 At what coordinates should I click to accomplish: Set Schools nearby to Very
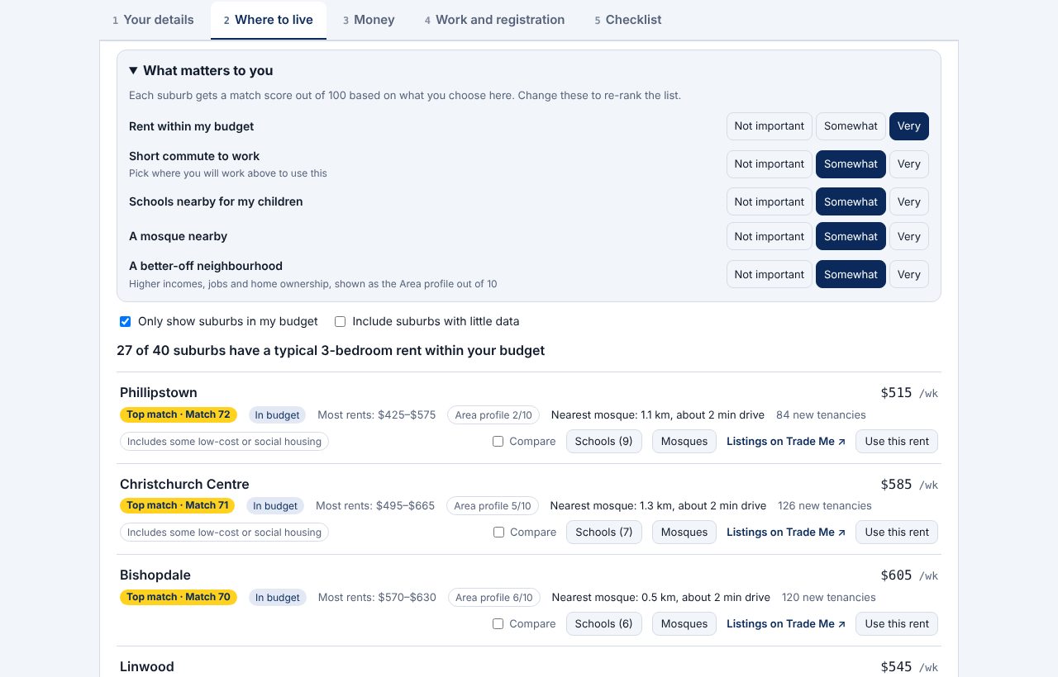click(909, 202)
